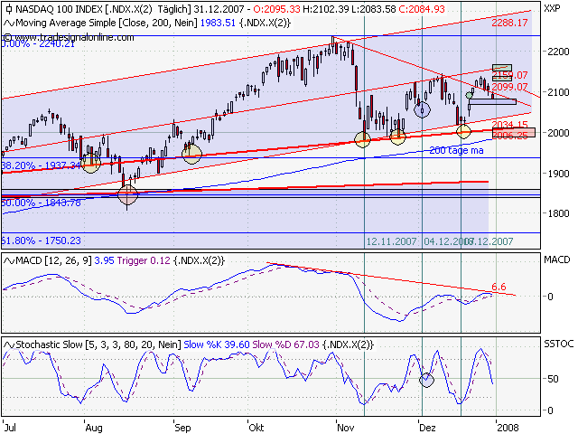Click the Fibonacci label 38.20% - 1937.34
The width and height of the screenshot is (578, 434).
point(41,165)
